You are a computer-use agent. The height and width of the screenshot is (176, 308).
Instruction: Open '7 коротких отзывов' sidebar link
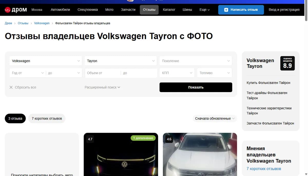pos(264,169)
